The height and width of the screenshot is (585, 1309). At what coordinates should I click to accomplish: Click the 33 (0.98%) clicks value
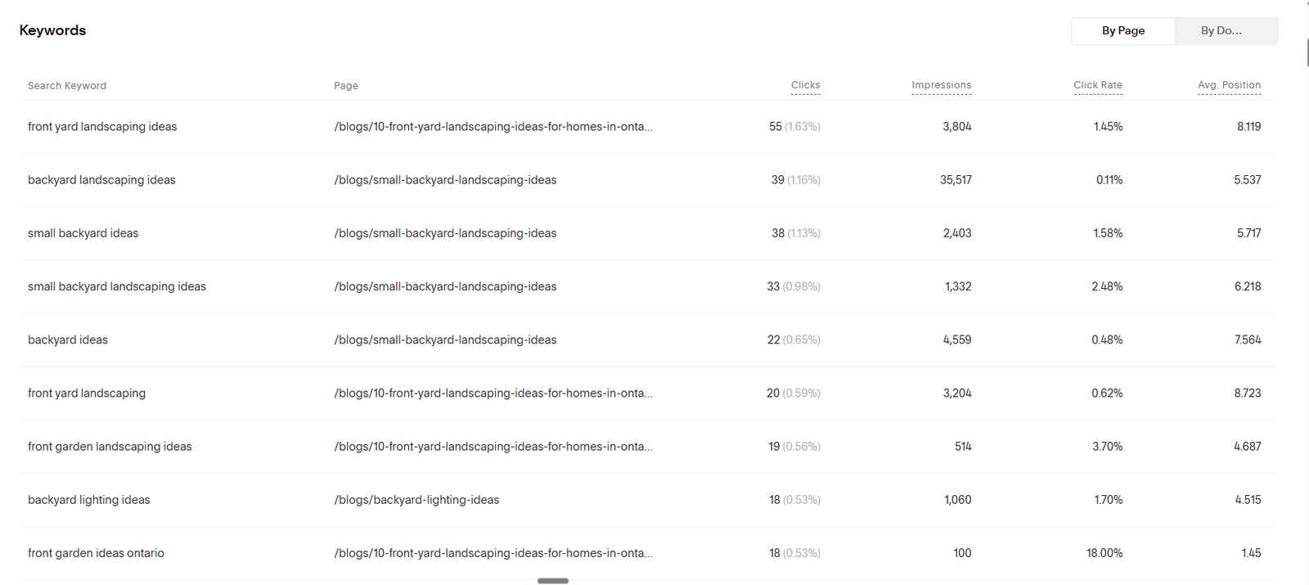(794, 286)
